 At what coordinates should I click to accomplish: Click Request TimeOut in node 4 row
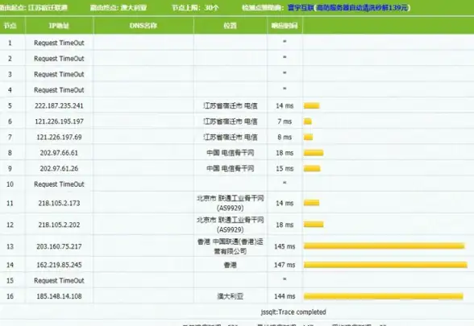59,90
